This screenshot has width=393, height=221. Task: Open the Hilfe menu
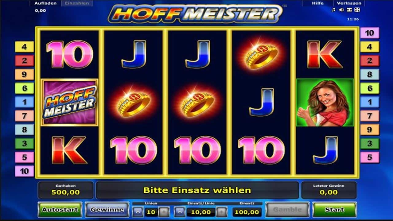click(x=317, y=3)
